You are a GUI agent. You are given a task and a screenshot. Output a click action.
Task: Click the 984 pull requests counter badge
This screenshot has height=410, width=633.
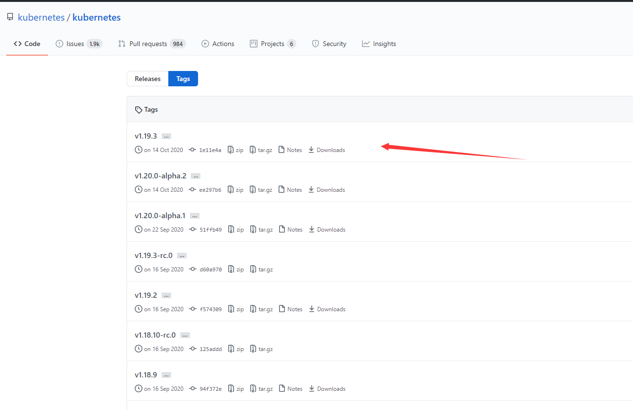point(178,44)
